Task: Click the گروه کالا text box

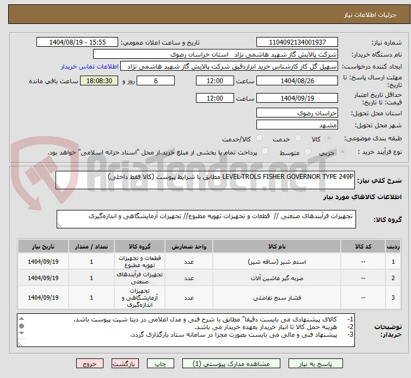Action: [206, 219]
